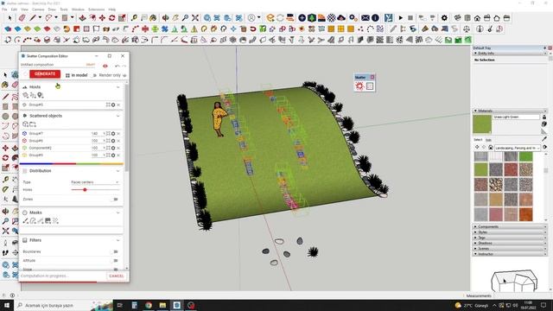This screenshot has height=311, width=553.
Task: Open the View menu
Action: (25, 10)
